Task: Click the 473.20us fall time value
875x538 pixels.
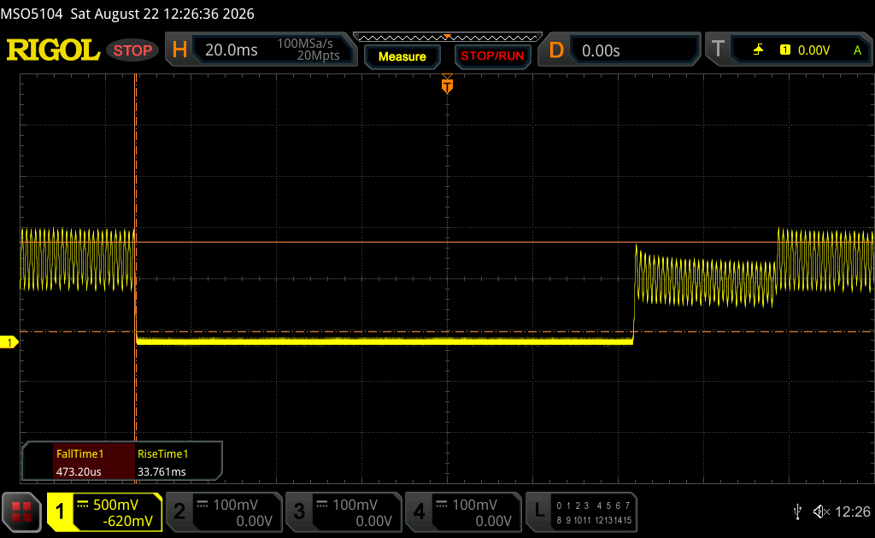Action: (79, 471)
